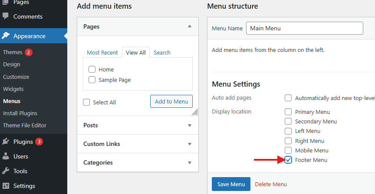Uncheck the Footer Menu checkbox
The height and width of the screenshot is (194, 375).
[288, 160]
